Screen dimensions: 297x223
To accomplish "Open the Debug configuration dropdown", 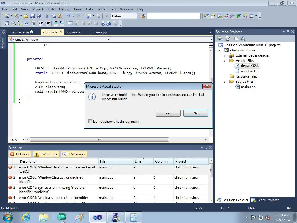I will point(135,16).
